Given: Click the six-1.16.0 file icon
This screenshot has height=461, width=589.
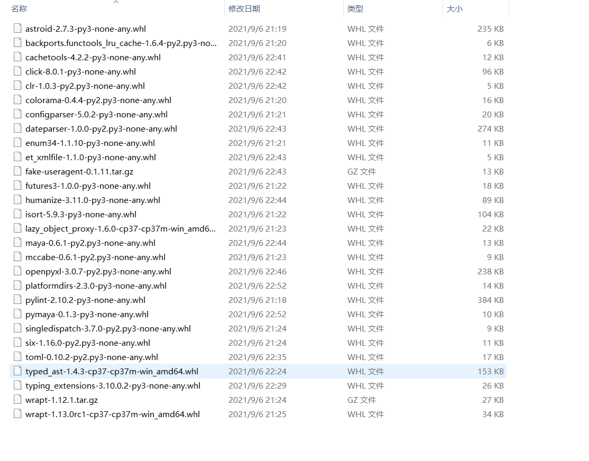Looking at the screenshot, I should point(17,342).
